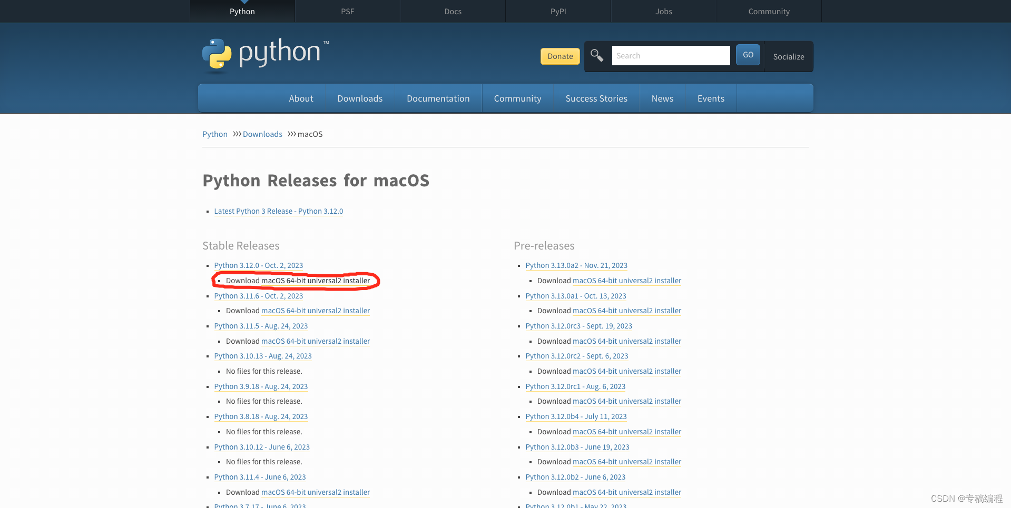Image resolution: width=1011 pixels, height=508 pixels.
Task: Select the Community tab in top bar
Action: (x=769, y=11)
